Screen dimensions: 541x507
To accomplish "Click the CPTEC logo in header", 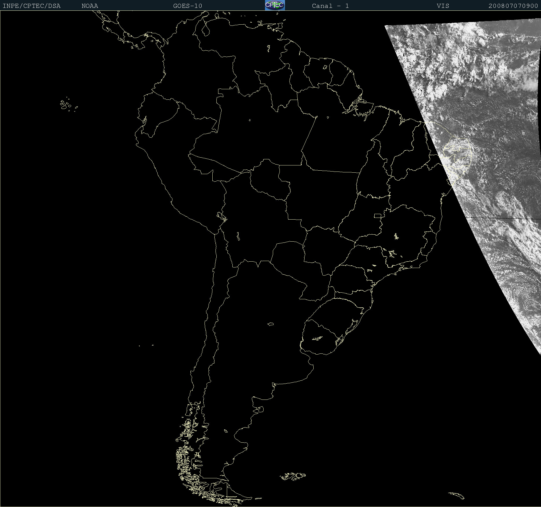I will point(275,5).
